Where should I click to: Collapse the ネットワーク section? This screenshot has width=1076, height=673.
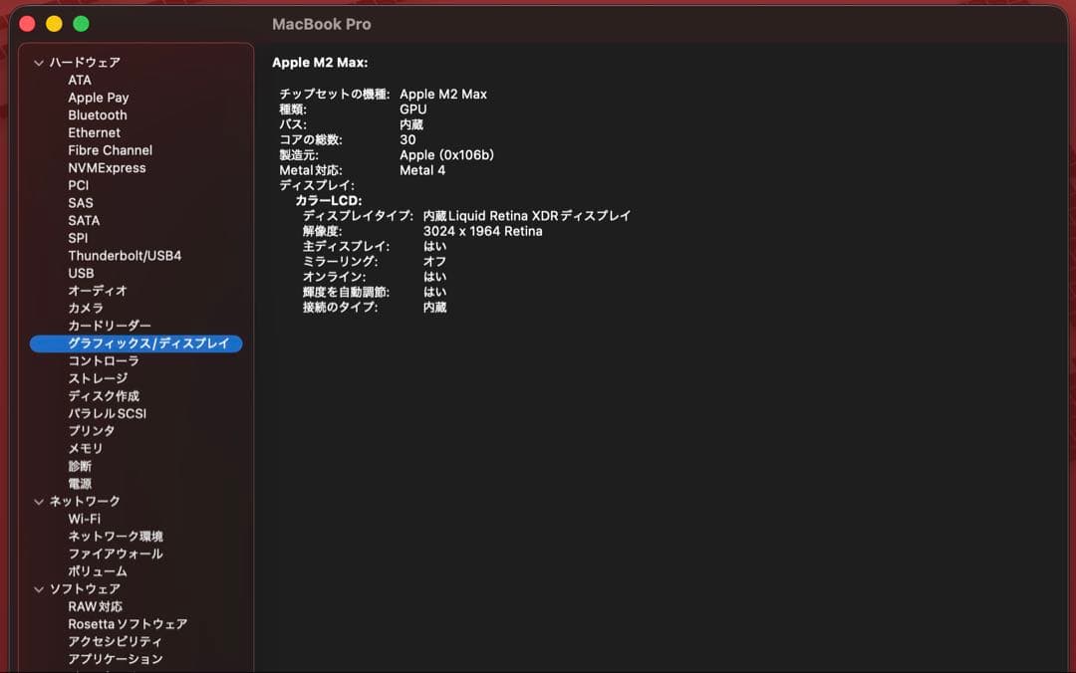tap(39, 502)
